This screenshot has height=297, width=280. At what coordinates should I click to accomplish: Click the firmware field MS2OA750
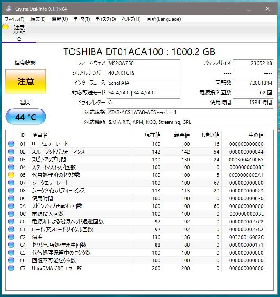[144, 63]
